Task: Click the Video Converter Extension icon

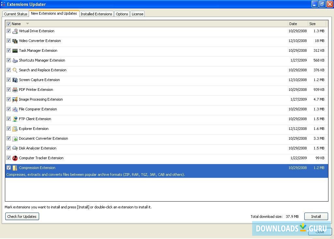Action: click(x=15, y=41)
